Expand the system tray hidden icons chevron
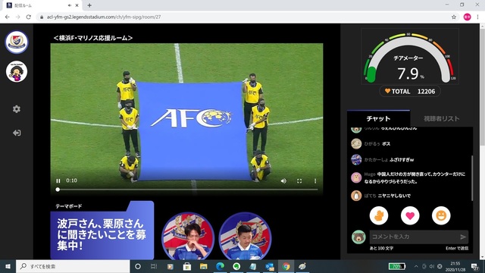485x273 pixels. point(416,266)
